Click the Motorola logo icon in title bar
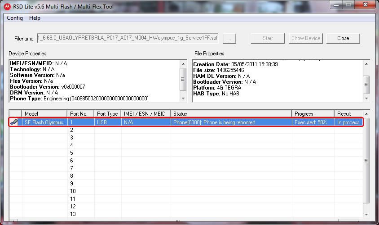 7,7
